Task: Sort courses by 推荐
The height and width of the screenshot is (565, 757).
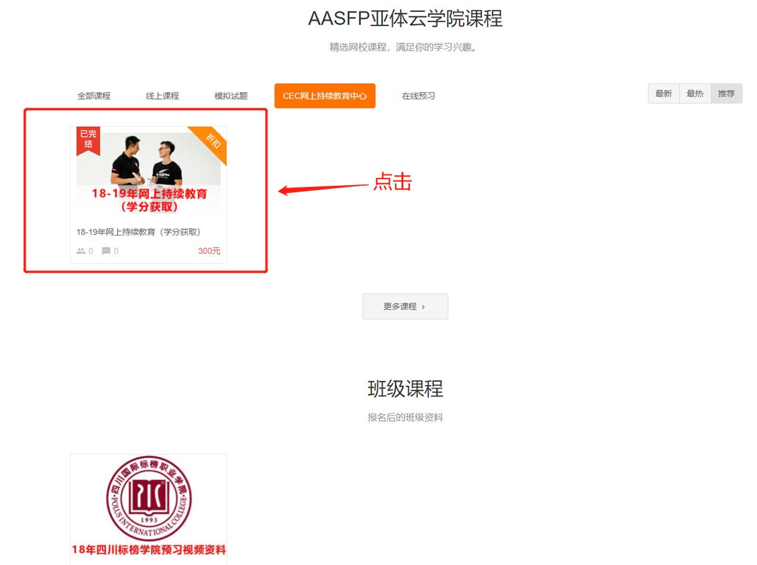Action: 726,93
